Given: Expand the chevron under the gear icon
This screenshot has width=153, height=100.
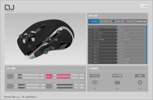Looking at the screenshot, I should tap(140, 89).
